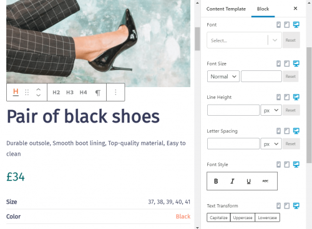Apply Lowercase text transform
Screen dimensions: 312x229
click(x=267, y=218)
